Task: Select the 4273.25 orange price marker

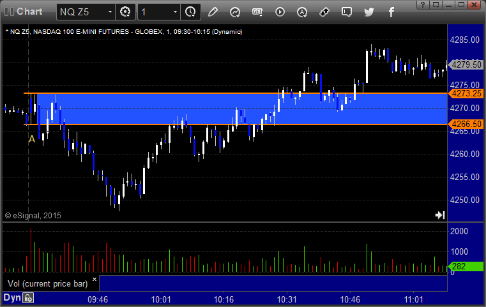Action: 466,93
